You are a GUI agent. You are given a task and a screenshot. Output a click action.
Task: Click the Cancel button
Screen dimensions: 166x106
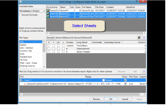[125, 99]
